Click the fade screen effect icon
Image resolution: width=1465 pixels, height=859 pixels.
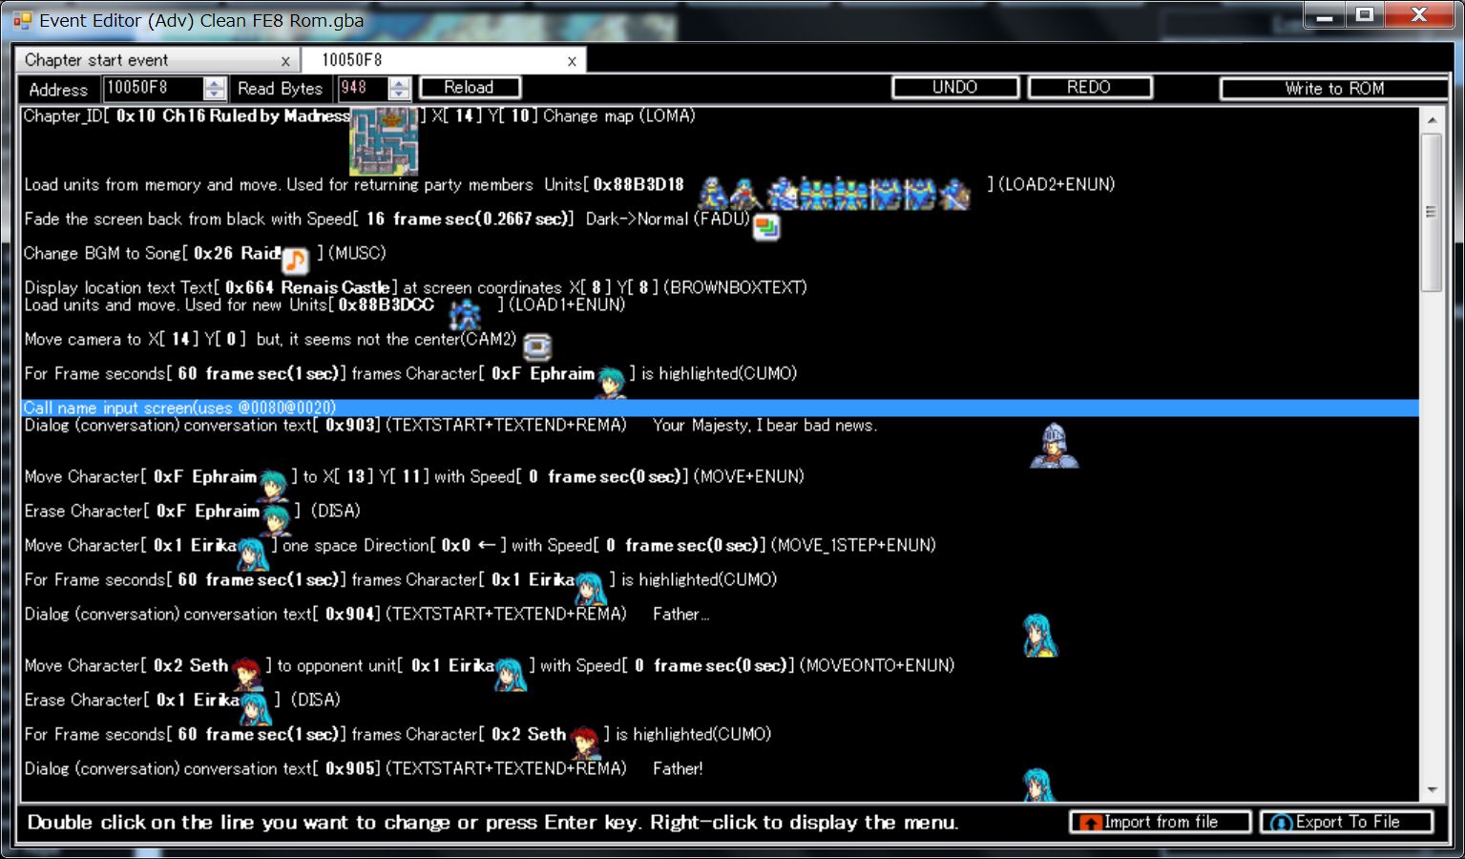765,227
